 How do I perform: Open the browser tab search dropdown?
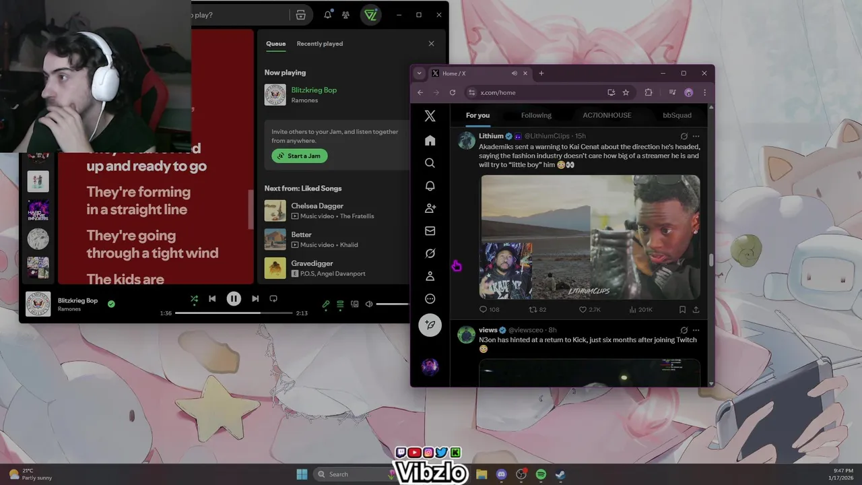pyautogui.click(x=419, y=73)
